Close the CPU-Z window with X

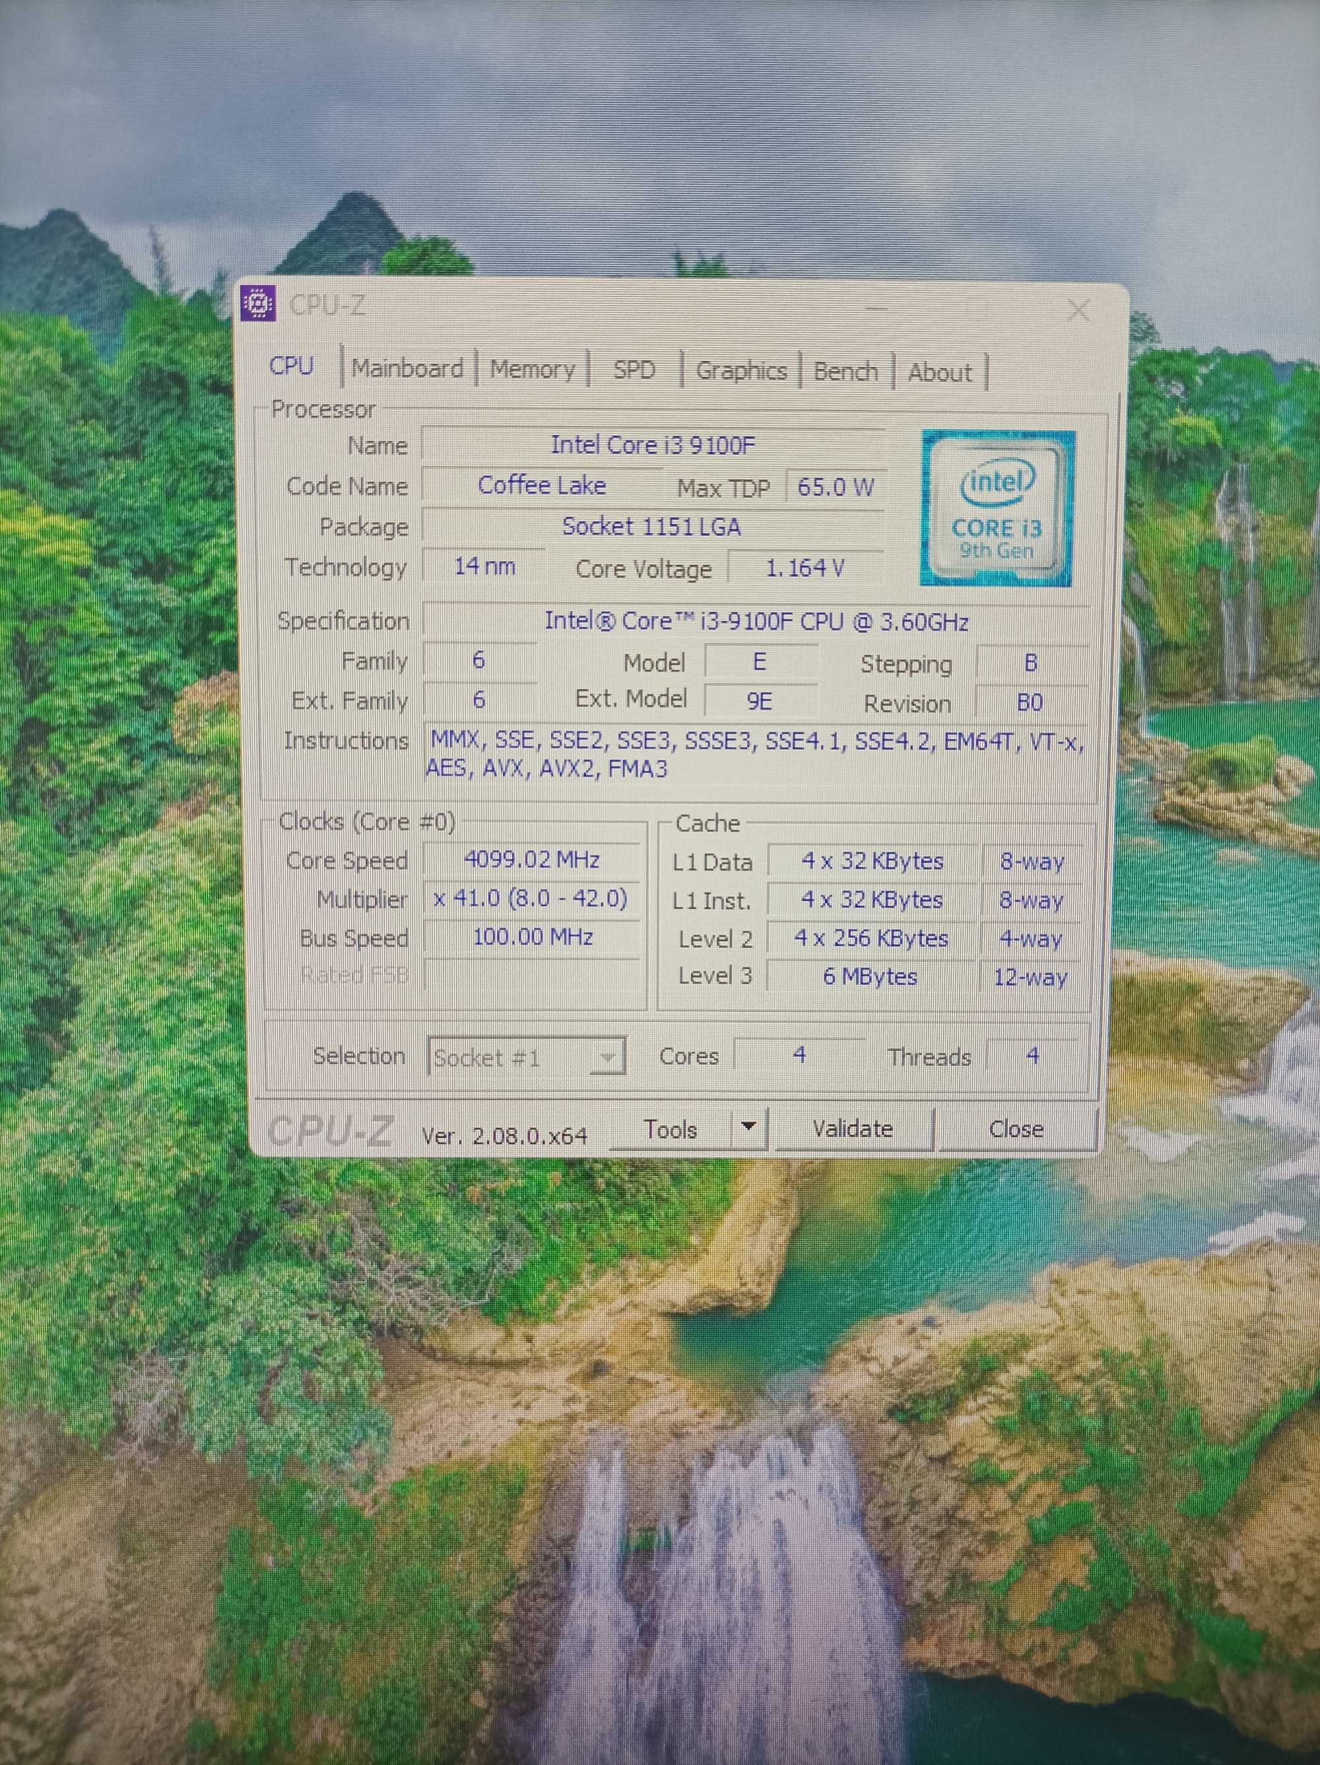coord(1078,310)
